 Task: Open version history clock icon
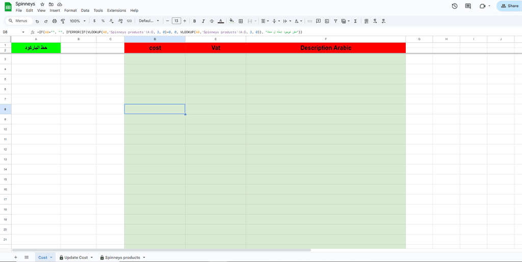pyautogui.click(x=454, y=6)
